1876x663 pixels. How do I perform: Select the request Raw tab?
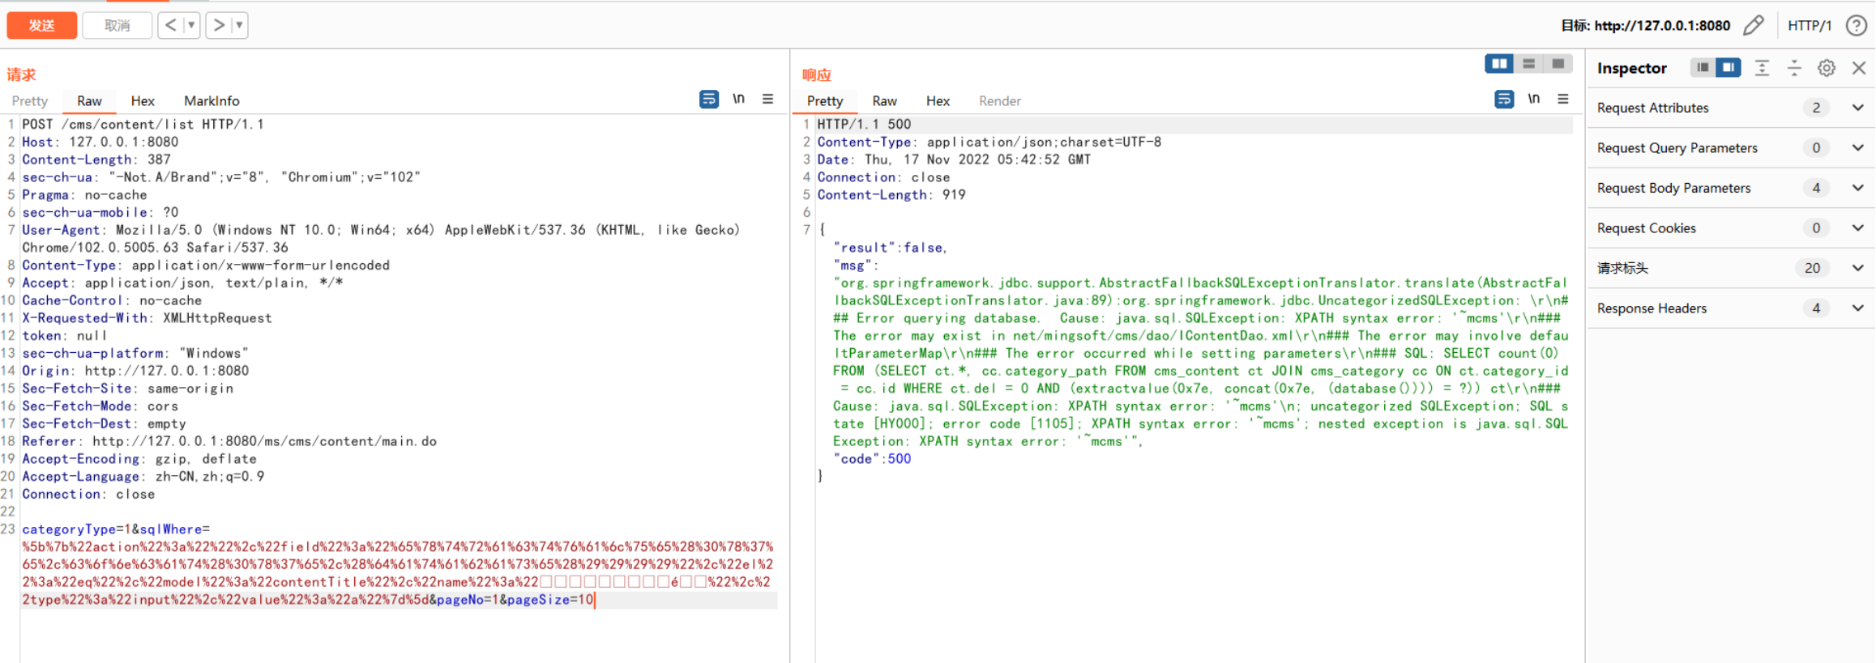pos(89,101)
